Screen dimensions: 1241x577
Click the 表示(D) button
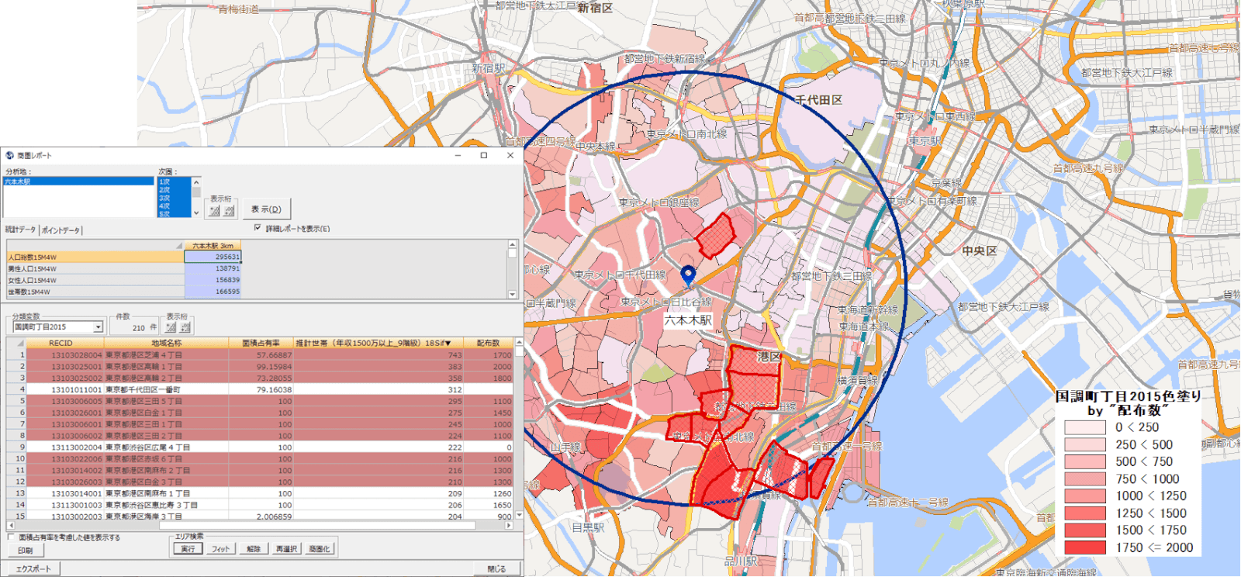point(267,209)
